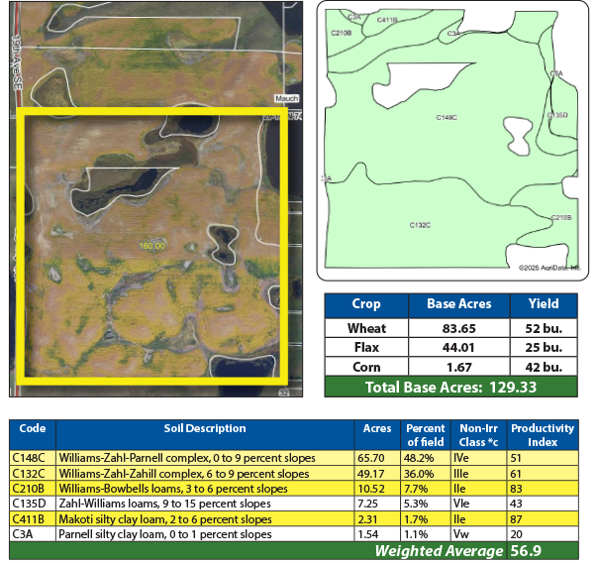The height and width of the screenshot is (563, 597).
Task: Click the Total Base Acres: 129.33 row
Action: pos(451,387)
